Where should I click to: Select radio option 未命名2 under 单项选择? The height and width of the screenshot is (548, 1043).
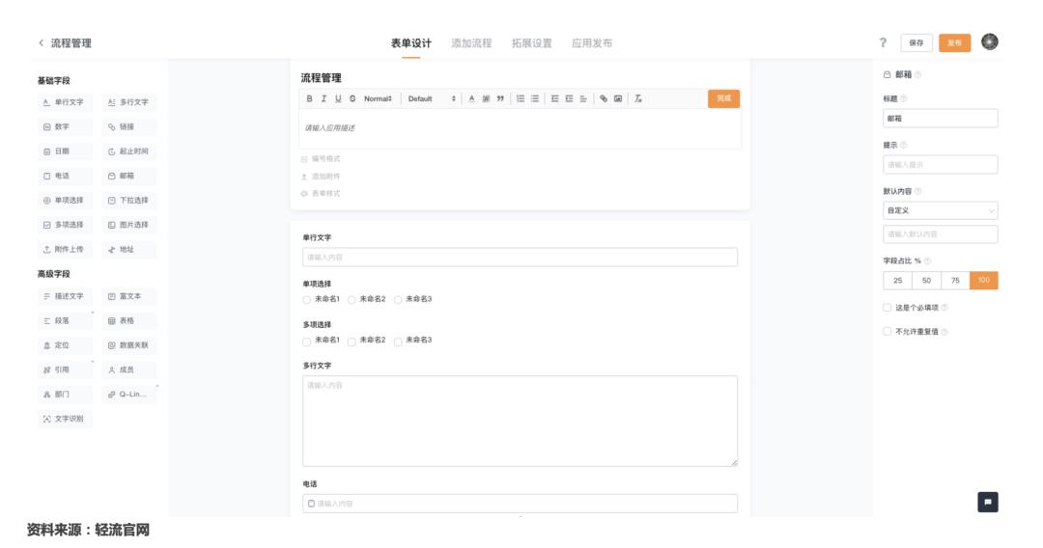coord(352,300)
